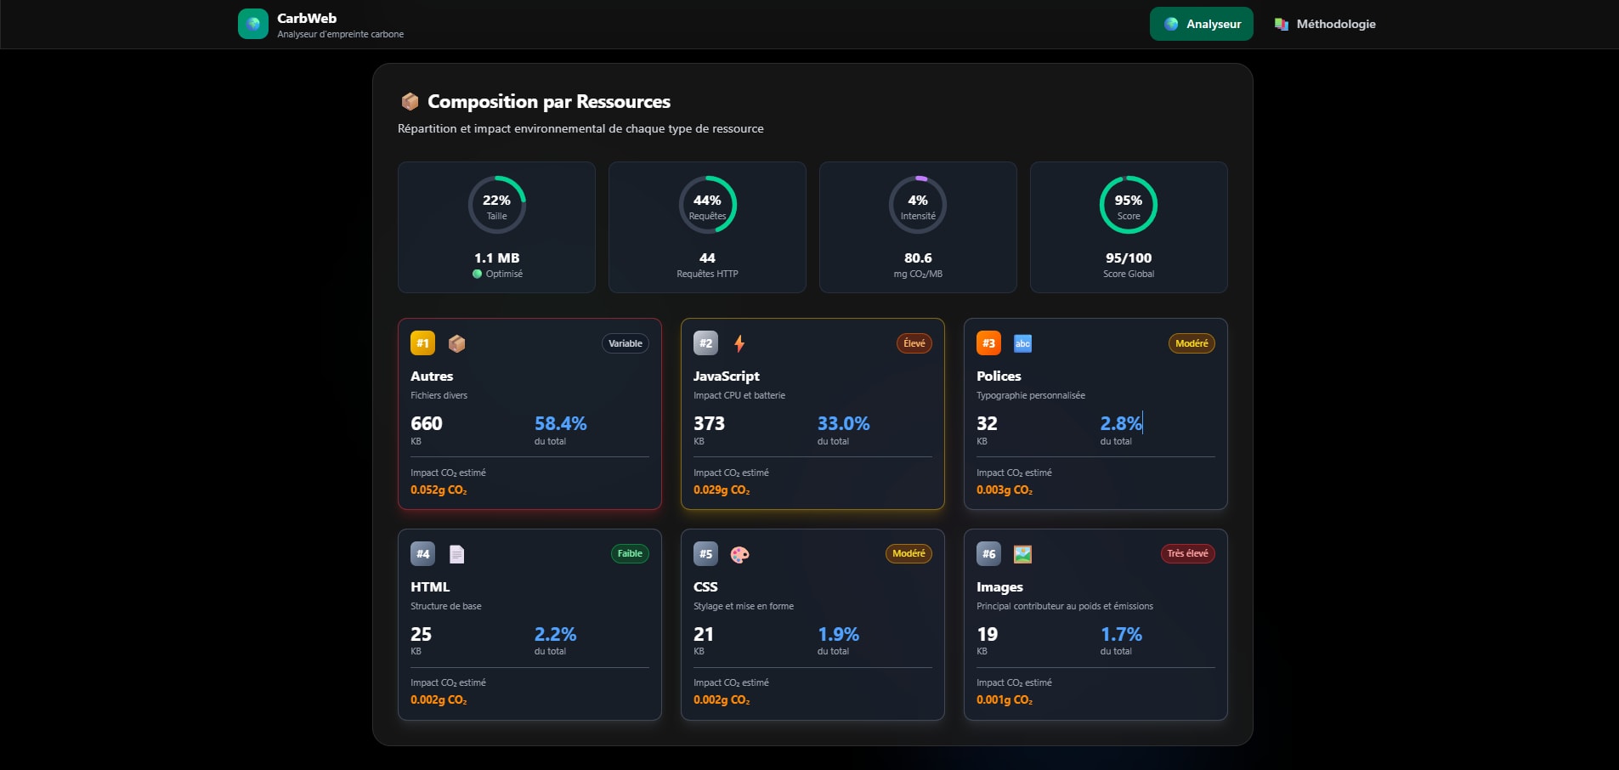Click the 0.029g CO₂ impact value

point(722,490)
